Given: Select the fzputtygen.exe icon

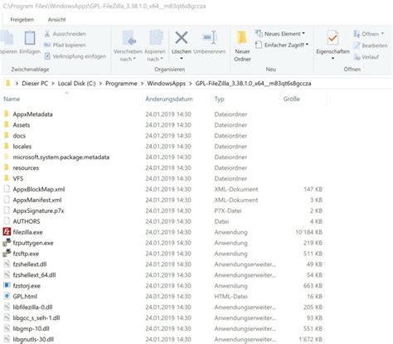Looking at the screenshot, I should 7,243.
